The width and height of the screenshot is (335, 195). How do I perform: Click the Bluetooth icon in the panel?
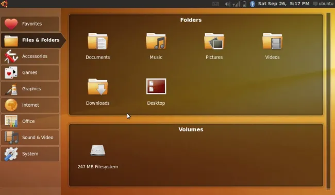point(253,4)
